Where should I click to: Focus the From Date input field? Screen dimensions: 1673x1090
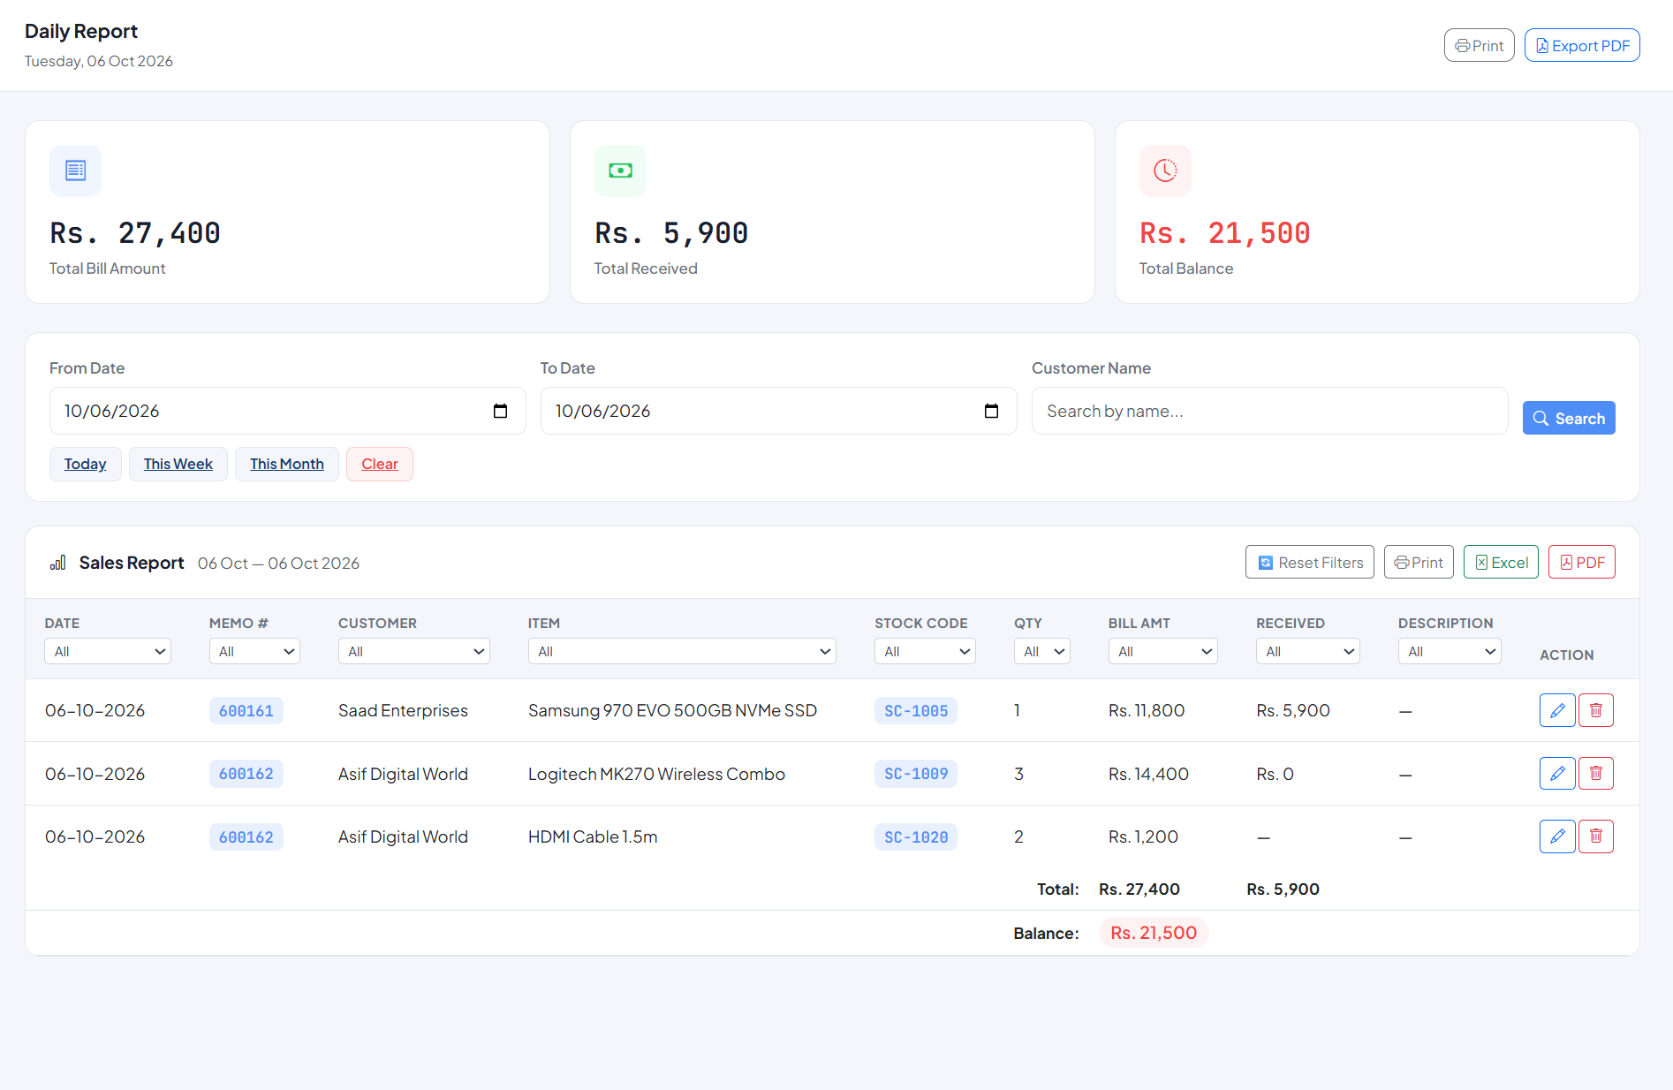pos(288,411)
